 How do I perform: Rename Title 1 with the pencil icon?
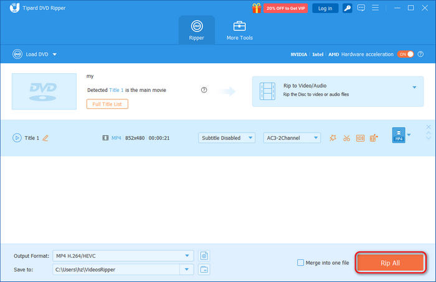[x=45, y=138]
